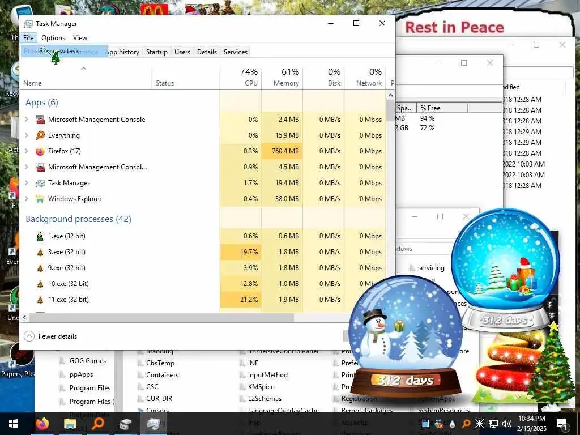
Task: Click the Task Manager taskbar button
Action: [x=153, y=424]
